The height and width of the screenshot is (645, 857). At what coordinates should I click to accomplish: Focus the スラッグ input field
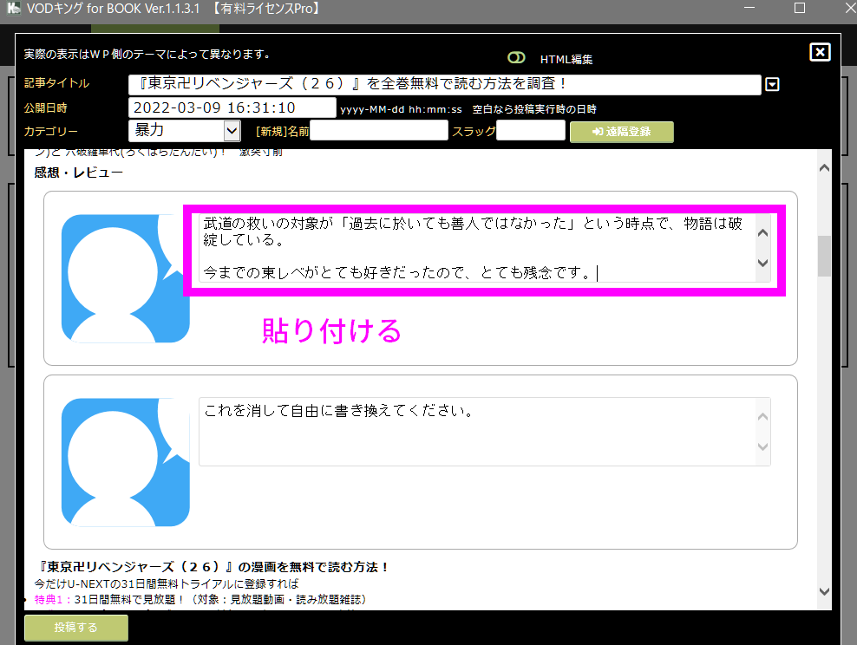click(530, 131)
